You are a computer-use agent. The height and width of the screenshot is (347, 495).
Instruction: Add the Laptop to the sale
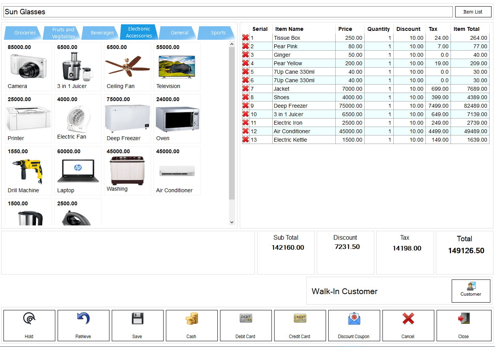click(x=78, y=171)
